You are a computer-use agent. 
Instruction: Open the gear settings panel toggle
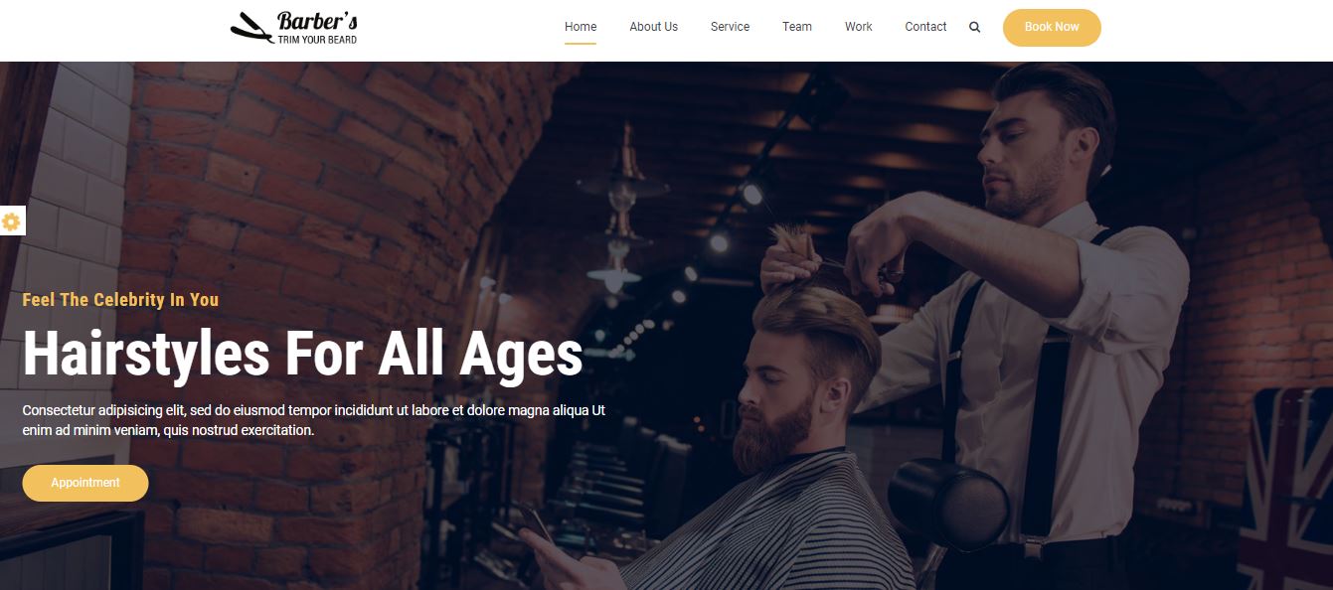11,221
